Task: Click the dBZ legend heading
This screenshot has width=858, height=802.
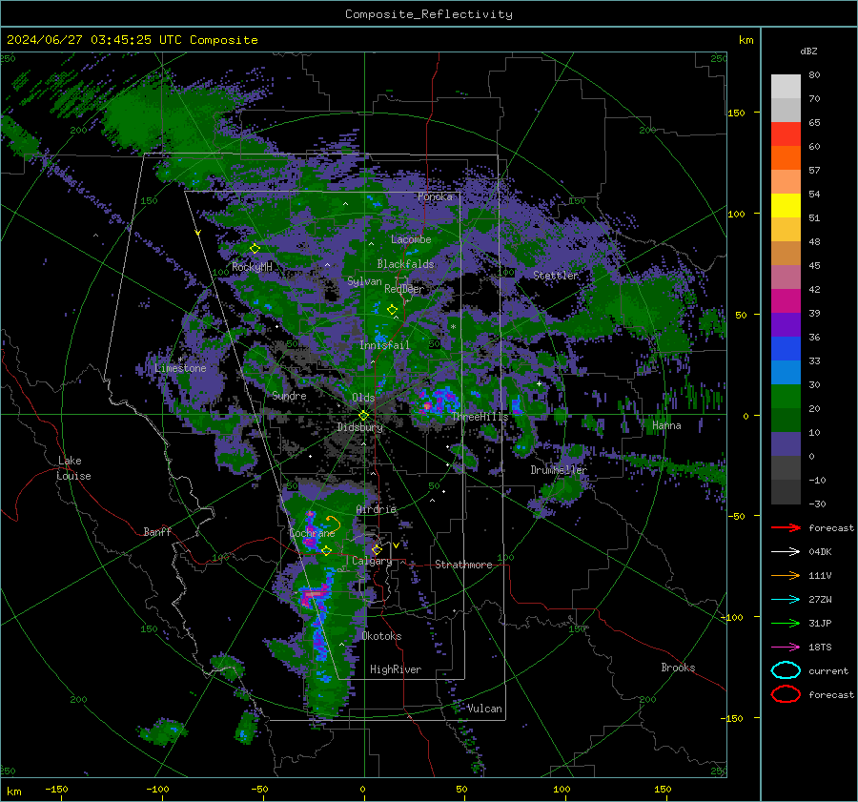Action: pos(808,51)
